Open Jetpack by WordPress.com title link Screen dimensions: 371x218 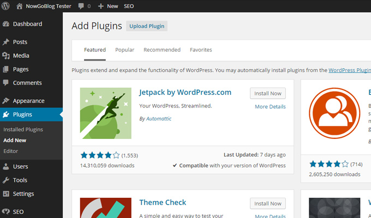pyautogui.click(x=185, y=92)
